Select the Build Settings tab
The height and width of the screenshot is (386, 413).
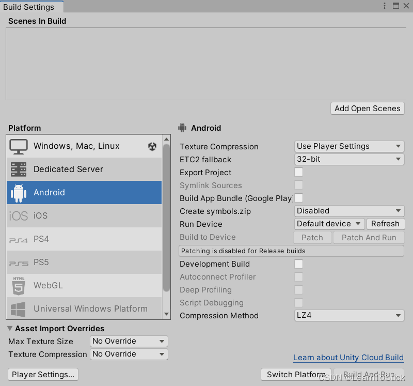point(31,7)
